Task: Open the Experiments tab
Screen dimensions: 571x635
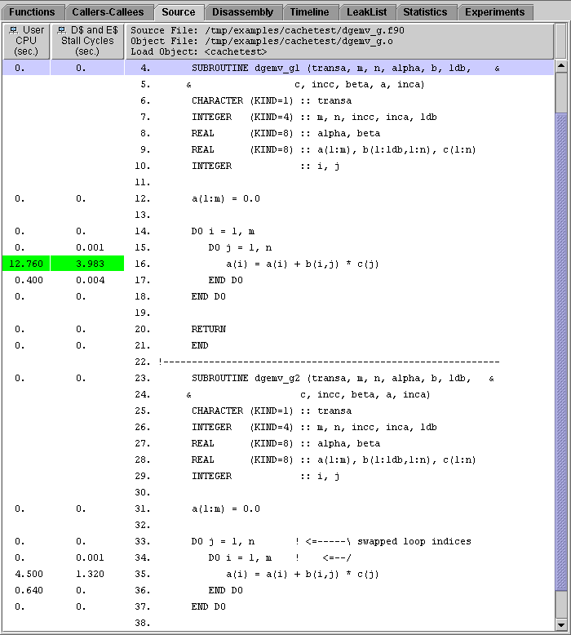Action: [x=495, y=12]
